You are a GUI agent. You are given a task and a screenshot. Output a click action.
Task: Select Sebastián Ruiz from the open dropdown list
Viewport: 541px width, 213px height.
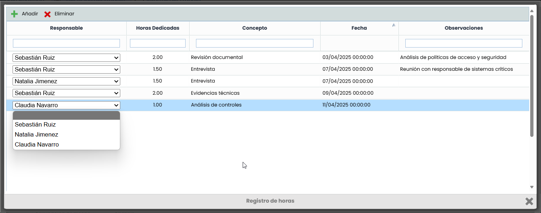click(35, 125)
